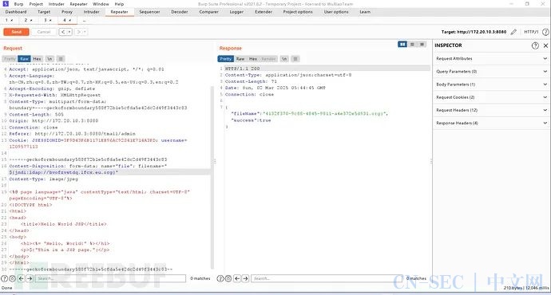Switch response view to Raw
Viewport: 551px width, 295px height.
click(240, 59)
